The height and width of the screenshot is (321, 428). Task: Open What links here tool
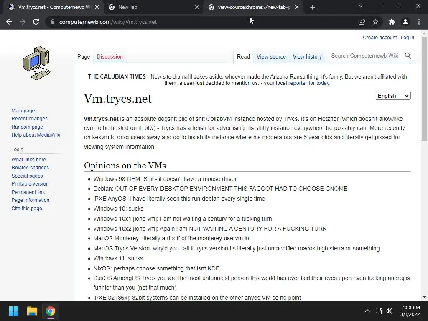29,159
